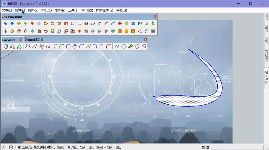Select the blue N-shaped spline tool
The image size is (269, 150).
[x=48, y=46]
